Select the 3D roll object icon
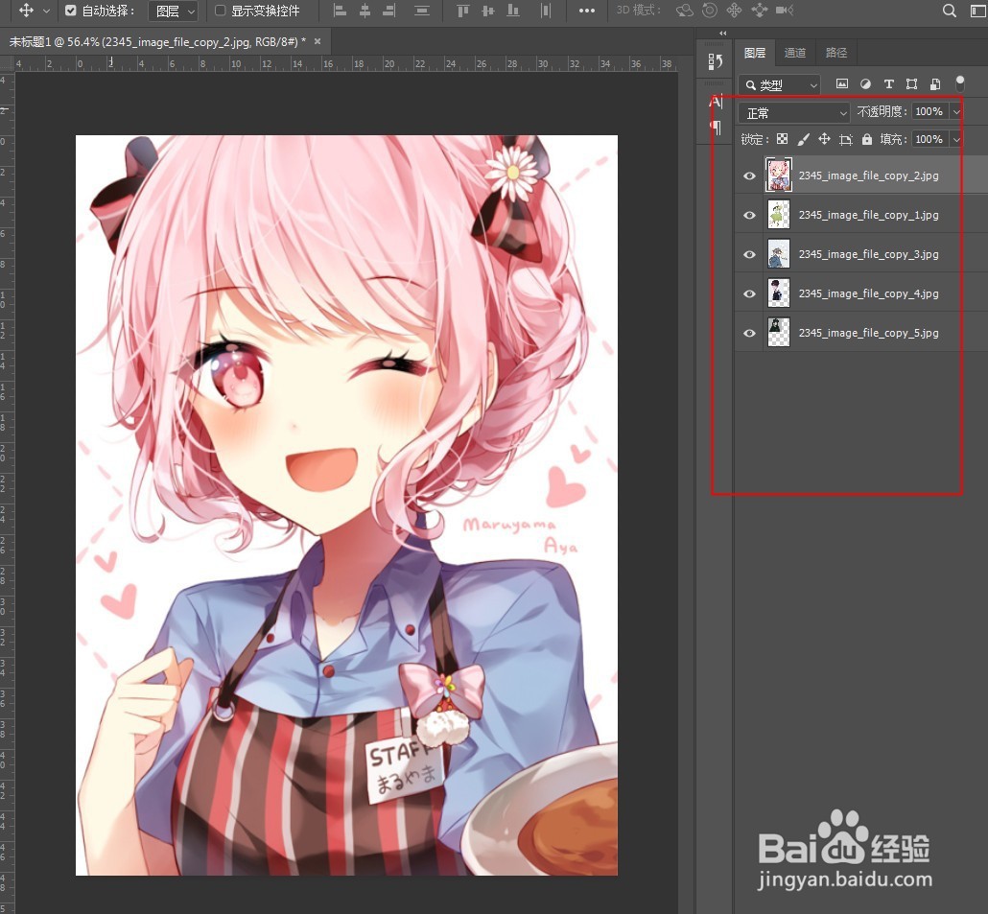This screenshot has width=988, height=914. tap(710, 11)
